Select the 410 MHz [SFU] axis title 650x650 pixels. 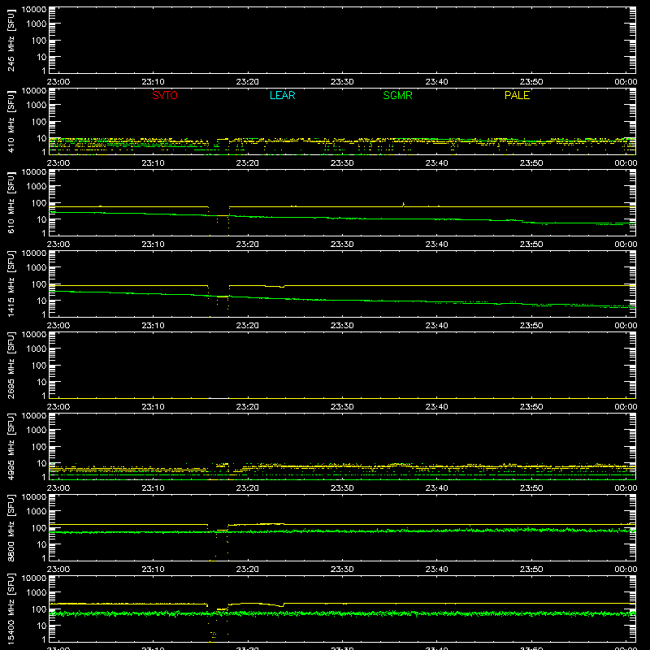[x=11, y=121]
